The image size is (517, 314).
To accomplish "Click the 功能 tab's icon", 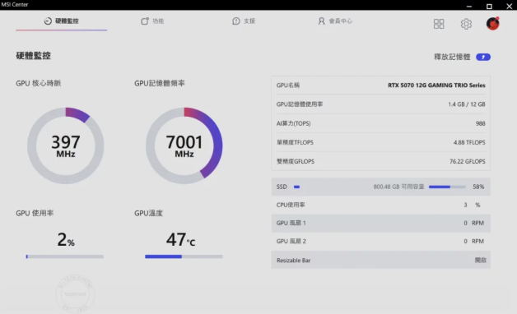I will click(x=145, y=21).
